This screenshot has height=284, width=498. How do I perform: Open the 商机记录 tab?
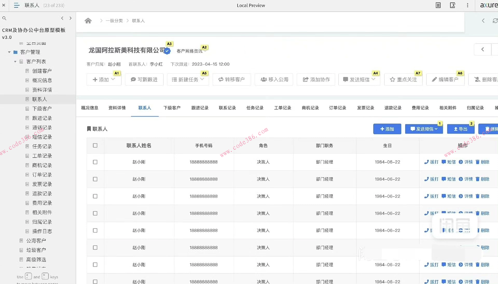[x=310, y=108]
